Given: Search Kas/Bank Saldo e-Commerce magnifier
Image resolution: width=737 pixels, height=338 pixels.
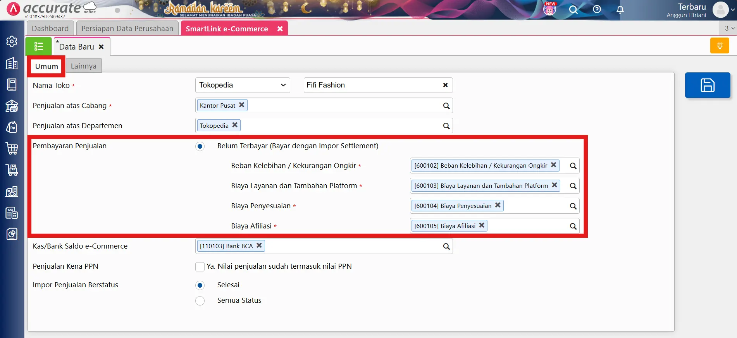Looking at the screenshot, I should (x=446, y=246).
